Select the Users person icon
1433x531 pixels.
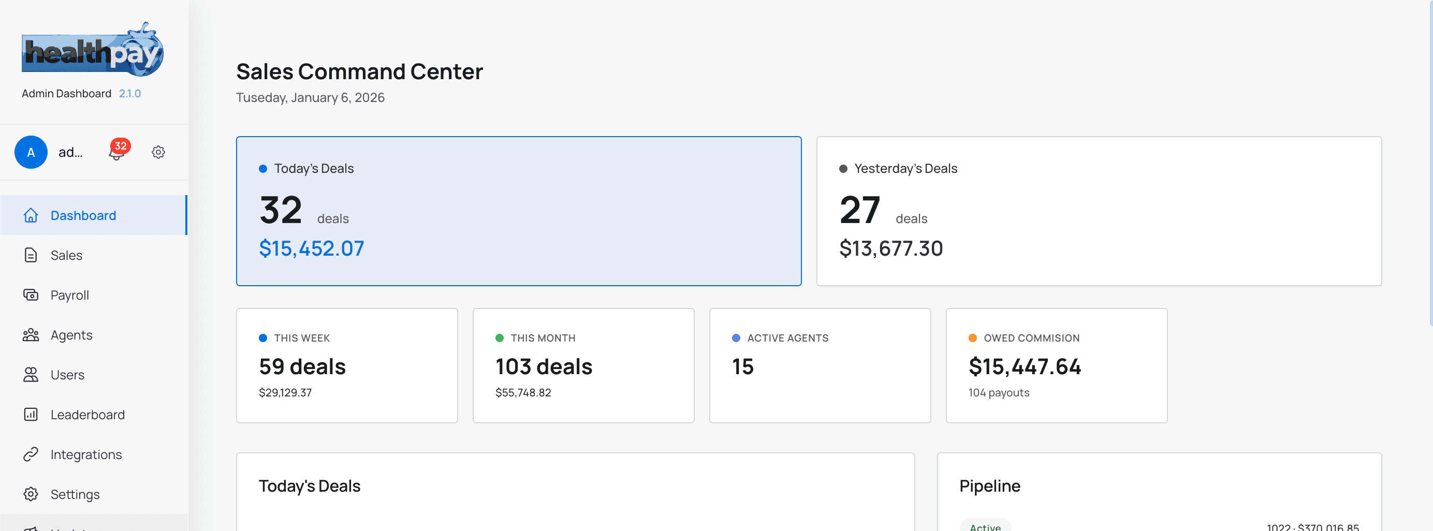[31, 375]
